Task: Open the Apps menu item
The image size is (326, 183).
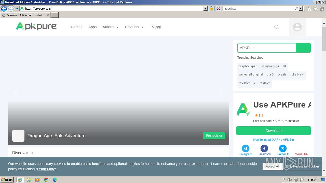Action: 92,27
